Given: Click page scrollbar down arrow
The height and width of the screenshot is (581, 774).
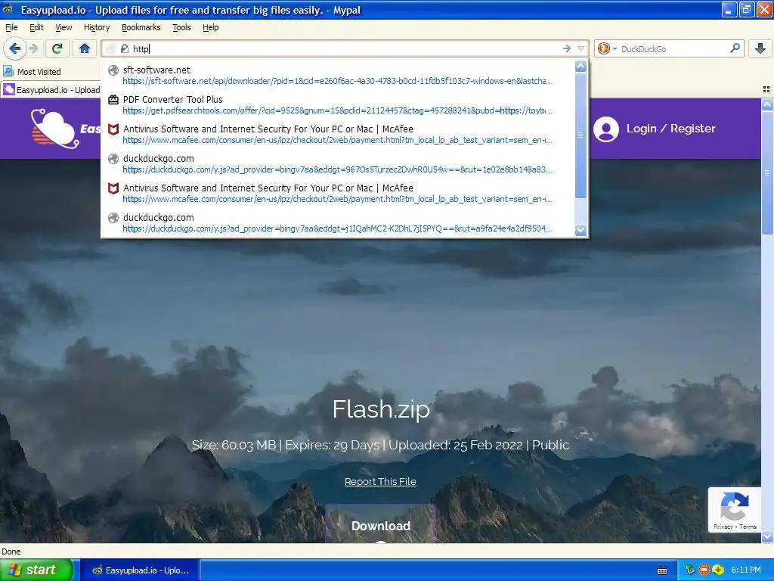Looking at the screenshot, I should (767, 536).
